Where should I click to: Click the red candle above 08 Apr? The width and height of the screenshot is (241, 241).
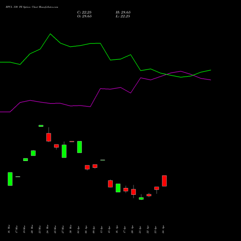87,167
